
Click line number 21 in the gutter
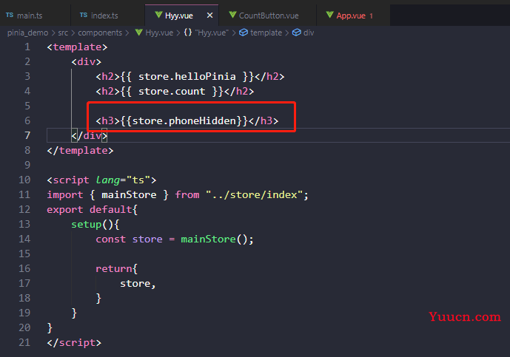pos(24,342)
